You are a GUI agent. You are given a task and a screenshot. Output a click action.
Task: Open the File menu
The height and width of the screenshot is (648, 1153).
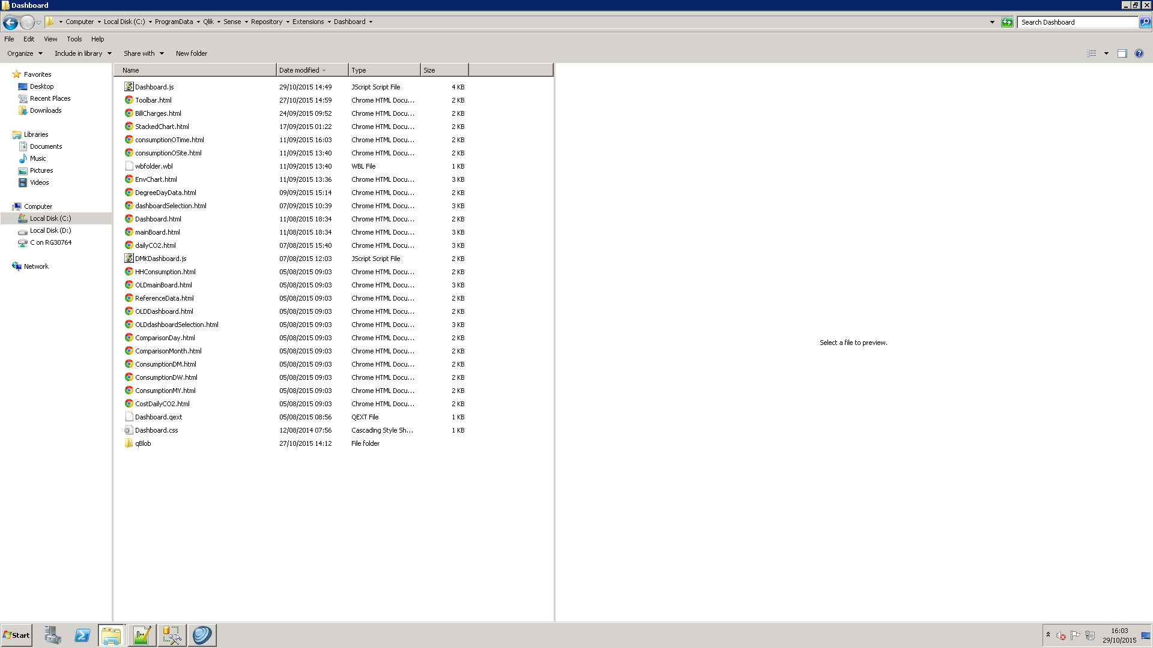coord(9,38)
